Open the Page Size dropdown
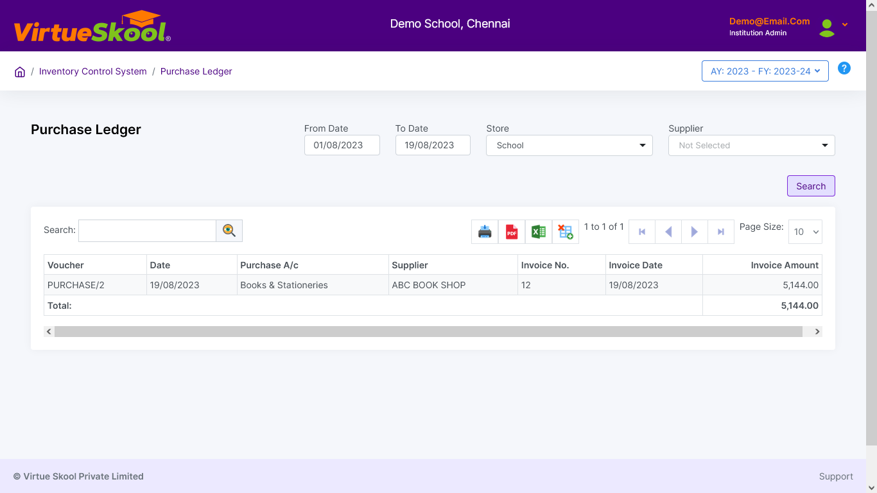Image resolution: width=877 pixels, height=493 pixels. point(805,232)
